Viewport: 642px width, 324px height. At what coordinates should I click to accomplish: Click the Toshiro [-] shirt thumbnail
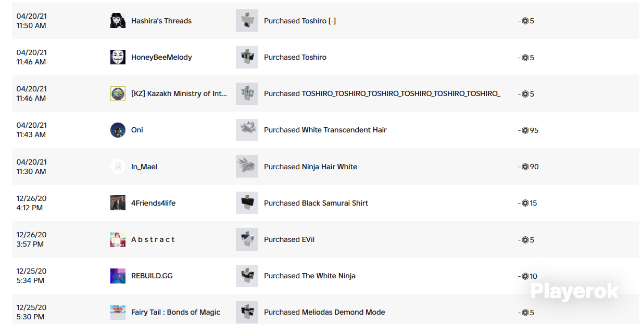pyautogui.click(x=247, y=21)
